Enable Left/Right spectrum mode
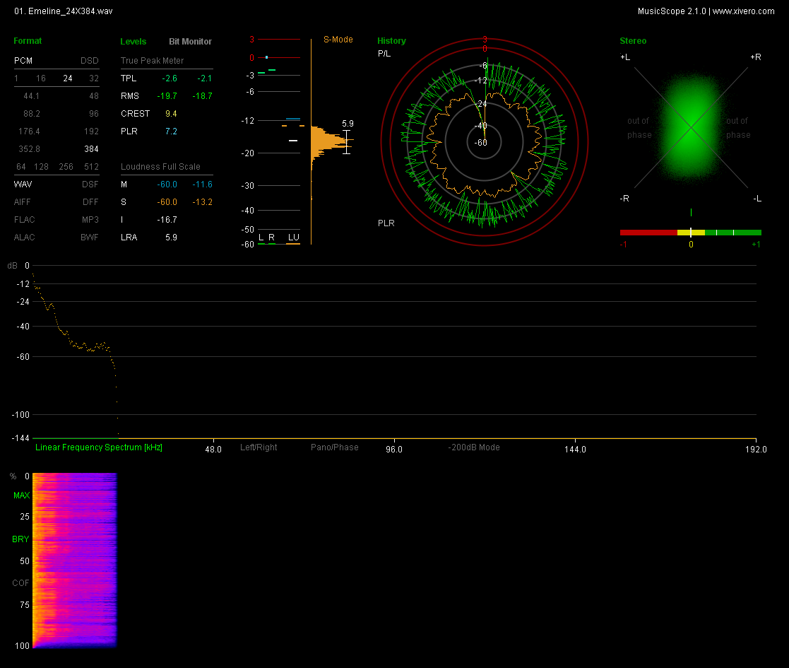Image resolution: width=789 pixels, height=668 pixels. click(x=259, y=447)
